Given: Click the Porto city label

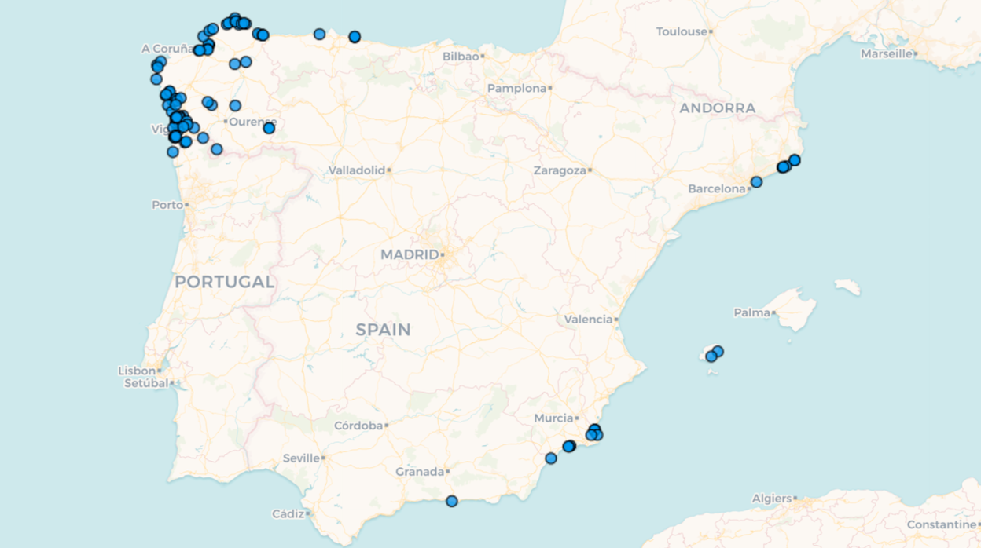Looking at the screenshot, I should (167, 205).
